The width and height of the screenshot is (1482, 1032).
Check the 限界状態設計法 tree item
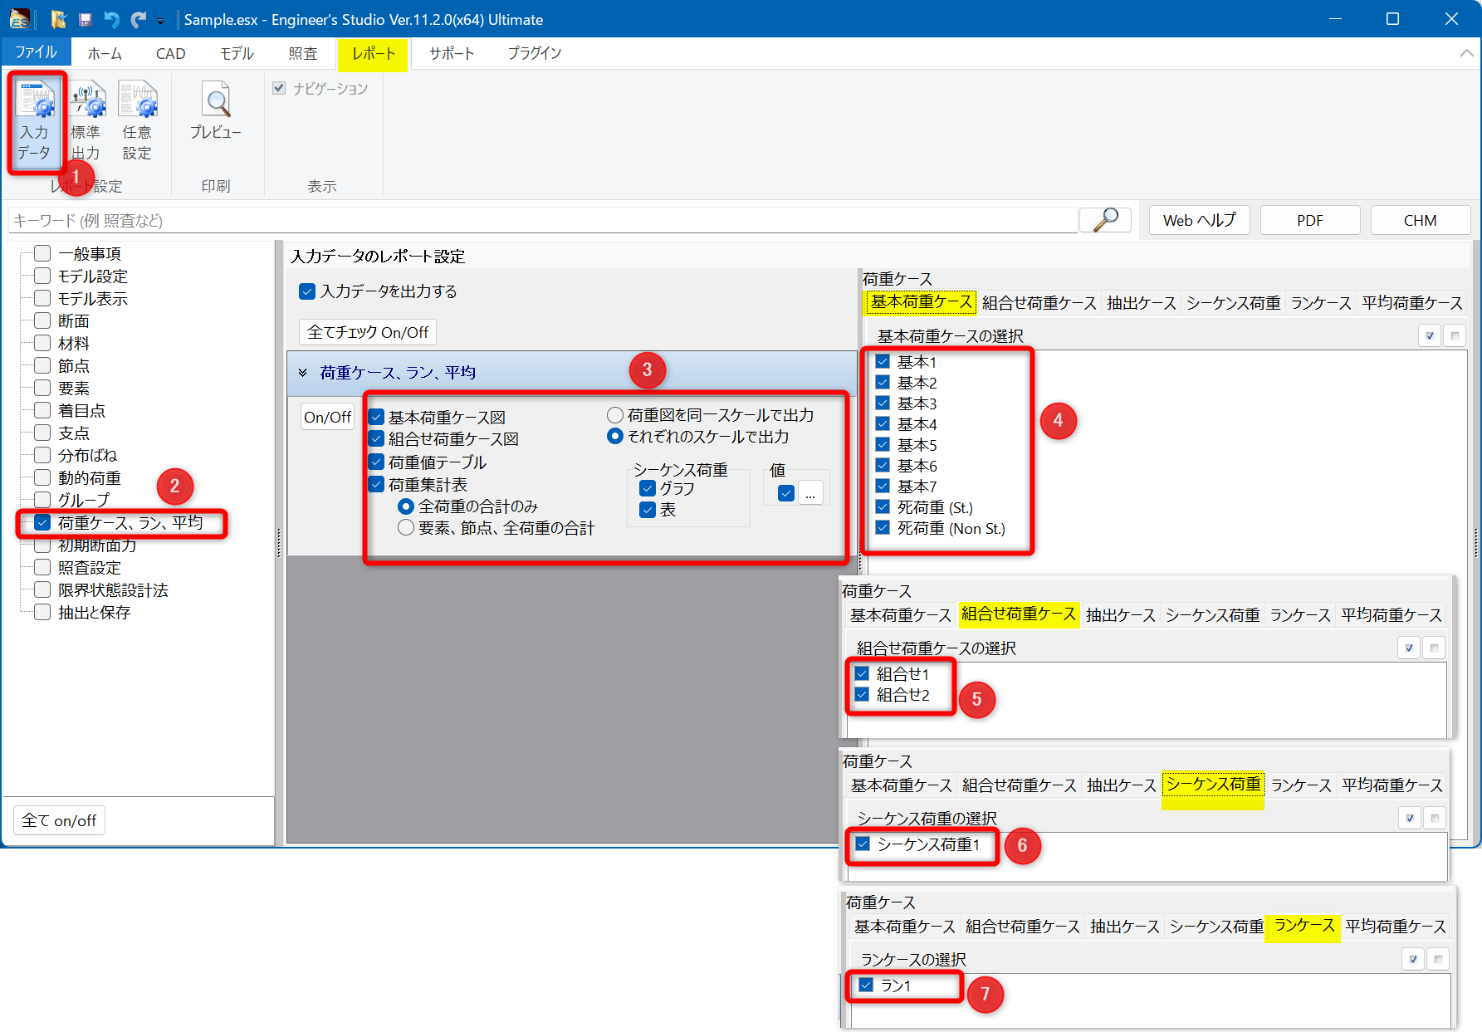pos(42,589)
